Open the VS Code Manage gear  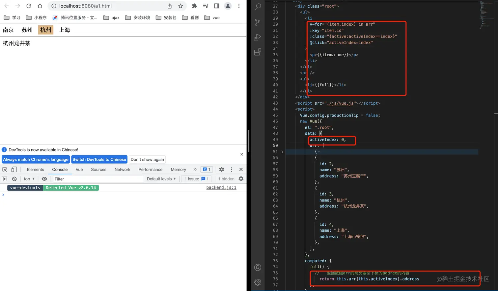point(258,282)
